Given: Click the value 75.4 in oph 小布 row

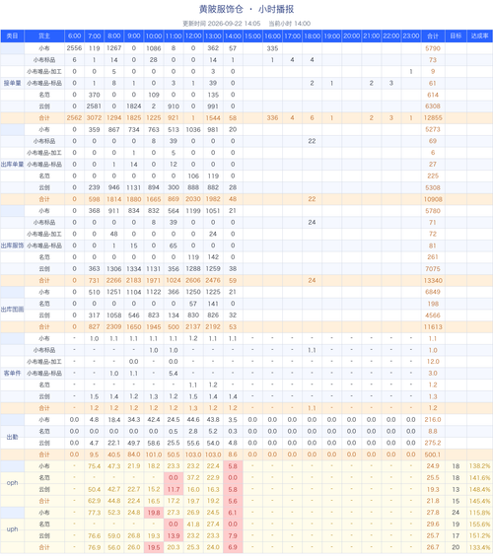Looking at the screenshot, I should (x=94, y=466).
